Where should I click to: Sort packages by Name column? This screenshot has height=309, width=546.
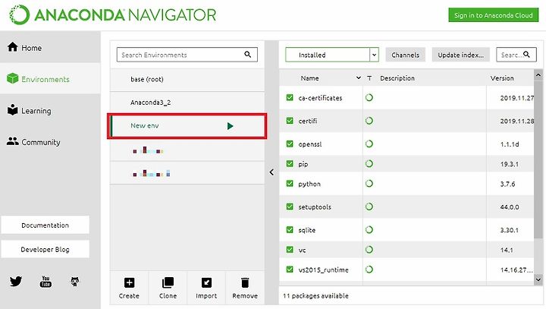coord(309,78)
